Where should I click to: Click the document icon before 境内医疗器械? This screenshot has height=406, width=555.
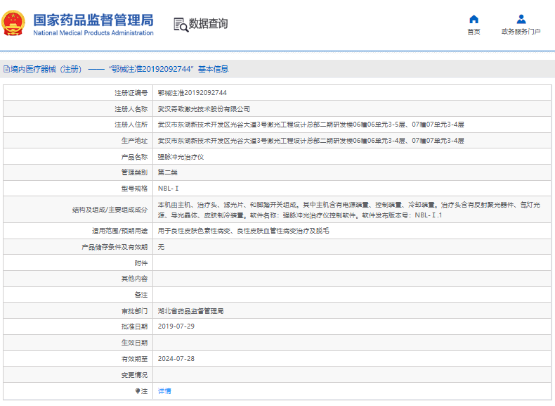(6, 69)
